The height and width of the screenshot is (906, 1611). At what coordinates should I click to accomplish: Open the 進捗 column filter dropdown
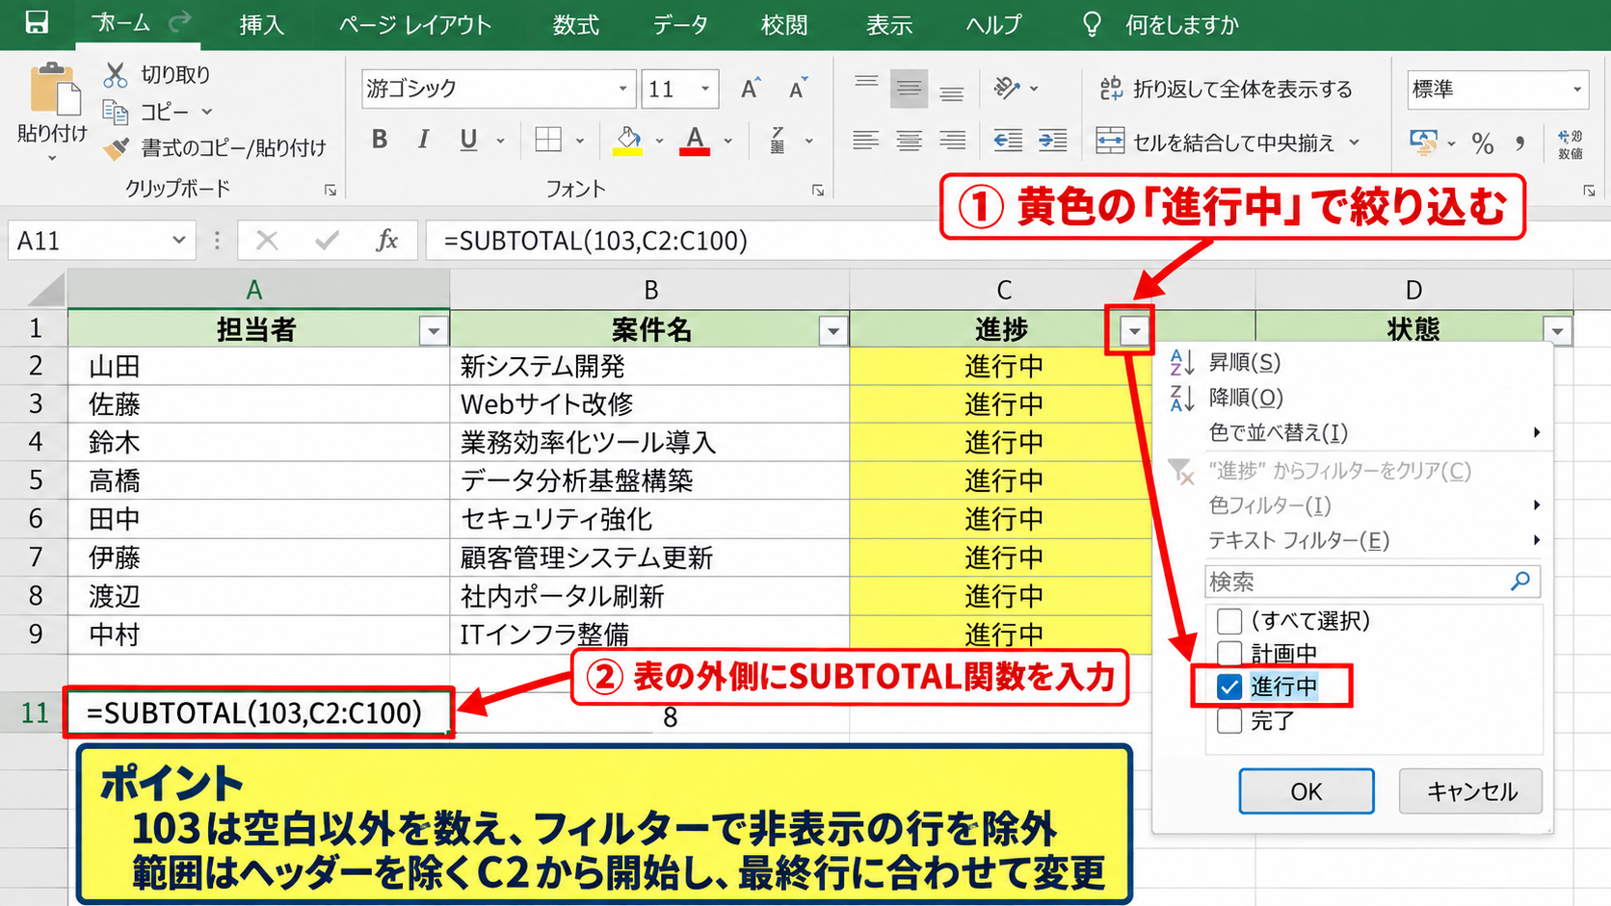click(1135, 332)
